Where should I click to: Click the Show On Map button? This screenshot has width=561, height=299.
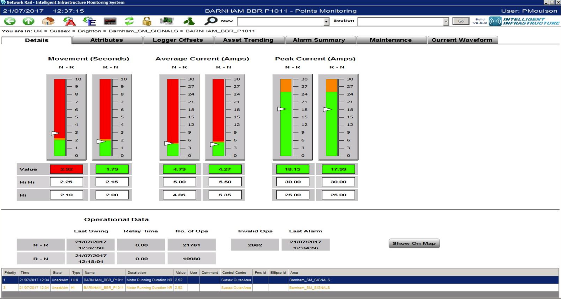pos(414,243)
